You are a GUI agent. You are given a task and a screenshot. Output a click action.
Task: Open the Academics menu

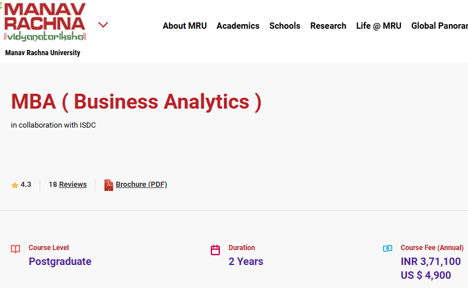238,26
